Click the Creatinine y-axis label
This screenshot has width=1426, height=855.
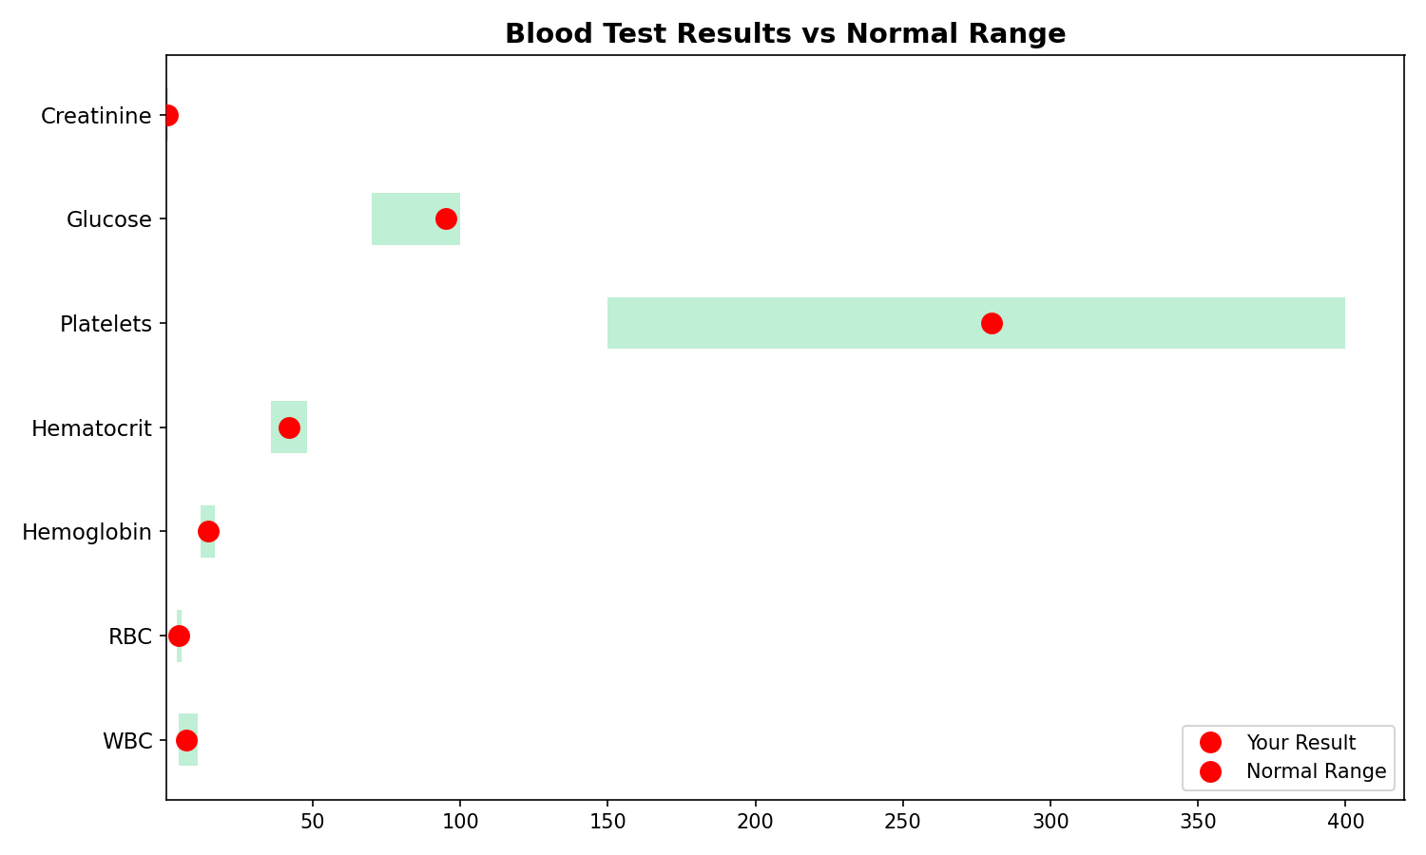tap(96, 116)
